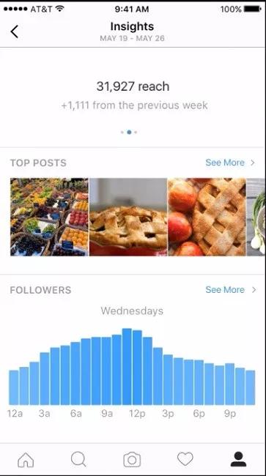Tap the battery icon in status bar
This screenshot has height=476, width=266.
coord(252,9)
